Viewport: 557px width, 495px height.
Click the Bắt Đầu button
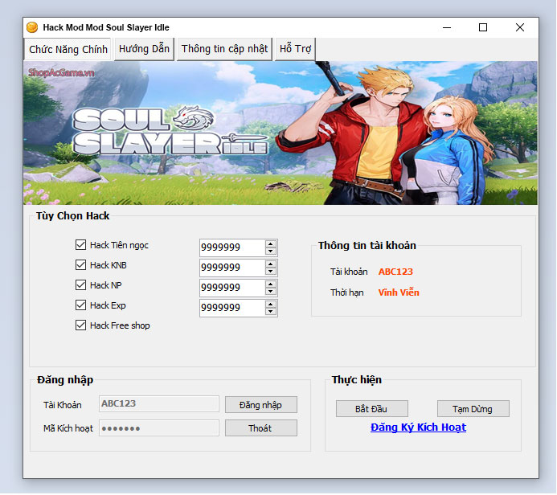tap(371, 409)
